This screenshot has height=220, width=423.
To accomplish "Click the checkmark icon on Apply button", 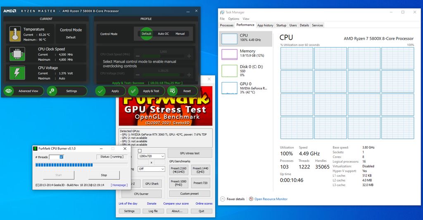I will coord(100,91).
